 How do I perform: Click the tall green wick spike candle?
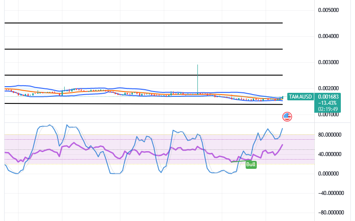click(x=198, y=79)
